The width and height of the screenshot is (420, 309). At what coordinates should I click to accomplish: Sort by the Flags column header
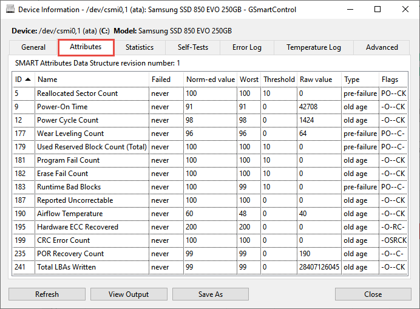(393, 80)
